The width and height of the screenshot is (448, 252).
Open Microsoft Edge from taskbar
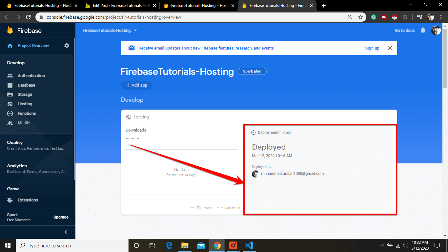(x=169, y=245)
